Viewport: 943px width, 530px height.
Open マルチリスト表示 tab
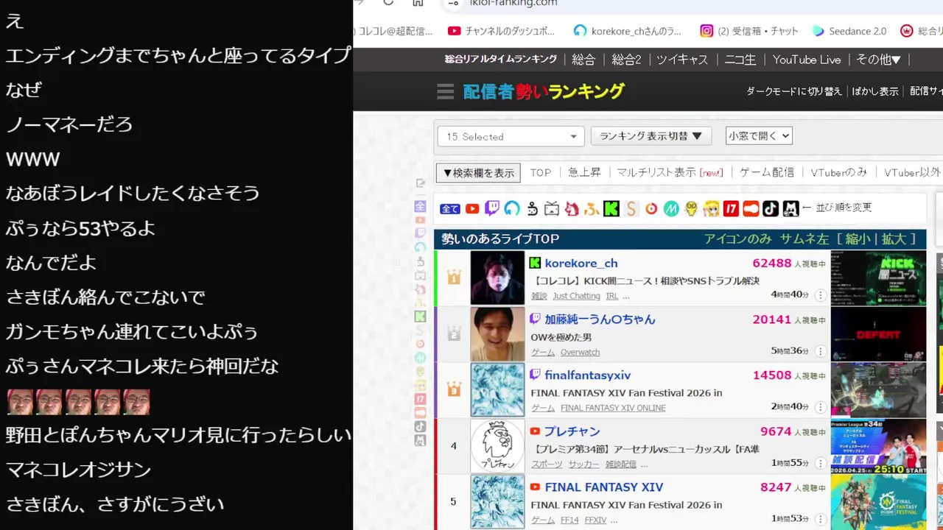[670, 172]
